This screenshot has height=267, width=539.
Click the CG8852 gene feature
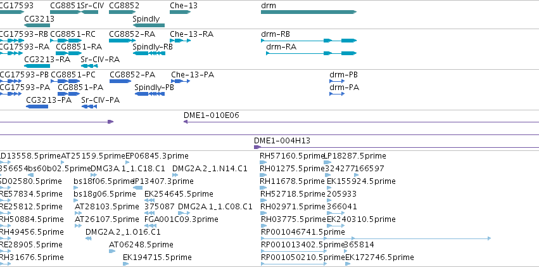click(121, 12)
